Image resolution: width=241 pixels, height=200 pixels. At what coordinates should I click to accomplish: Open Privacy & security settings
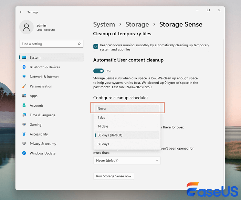pyautogui.click(x=43, y=144)
